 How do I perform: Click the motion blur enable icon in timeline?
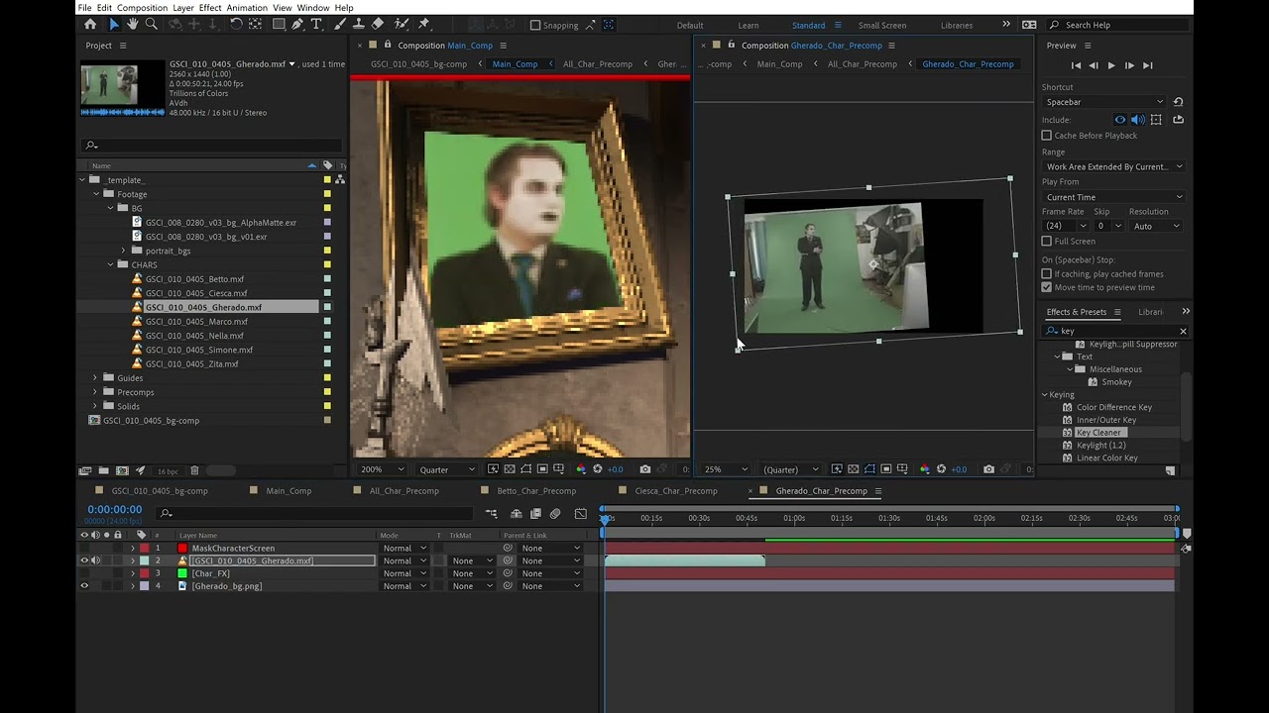click(x=555, y=514)
